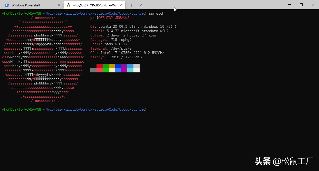
Task: Click the bottom prompt path 'Cloud/packer'
Action: click(x=131, y=110)
